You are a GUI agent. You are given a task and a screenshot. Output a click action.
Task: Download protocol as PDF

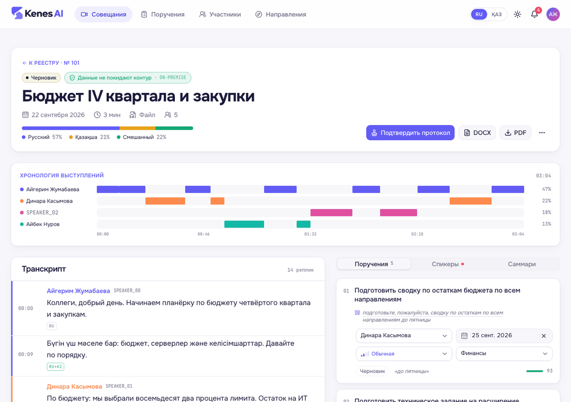515,133
